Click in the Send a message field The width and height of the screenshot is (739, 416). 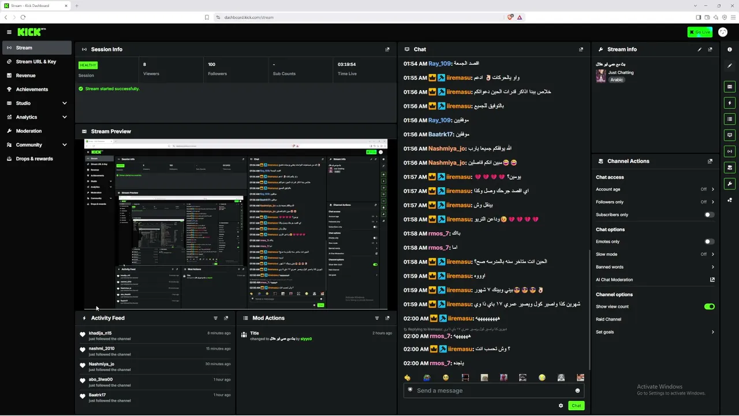(x=494, y=391)
